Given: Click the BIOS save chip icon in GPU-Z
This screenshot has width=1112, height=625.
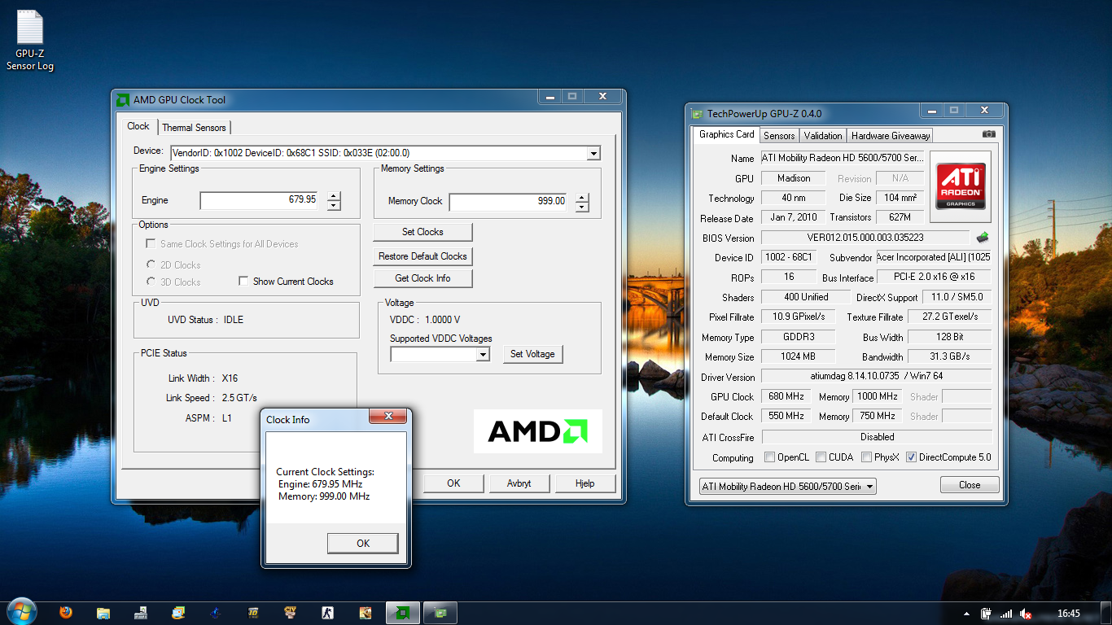Looking at the screenshot, I should click(x=983, y=238).
